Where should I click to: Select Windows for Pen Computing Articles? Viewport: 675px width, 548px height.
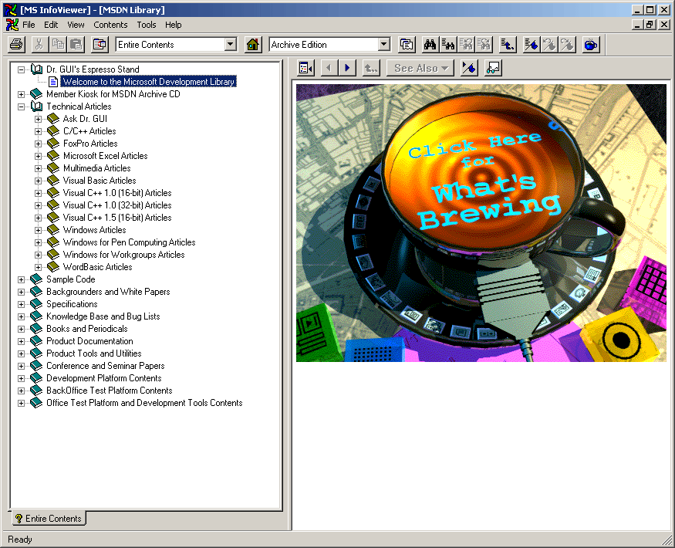tap(129, 242)
